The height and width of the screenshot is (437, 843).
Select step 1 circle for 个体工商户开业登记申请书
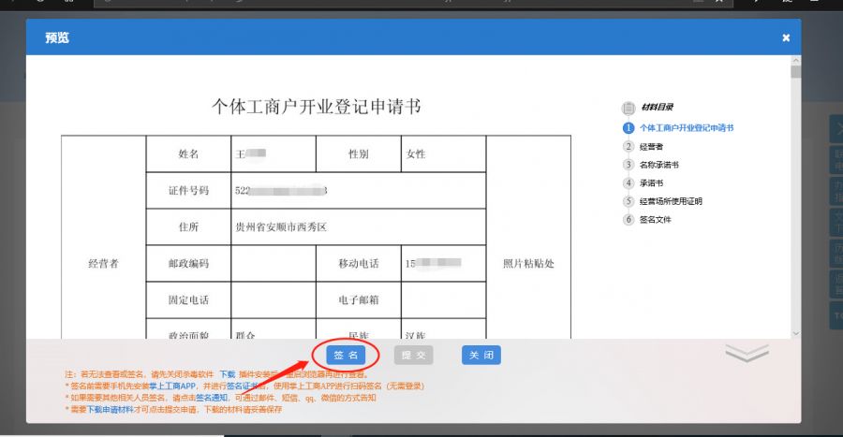628,128
